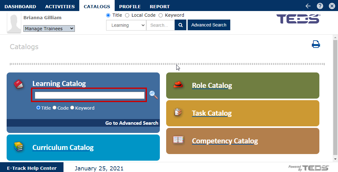Switch to the Activities tab
The height and width of the screenshot is (172, 338).
point(60,6)
